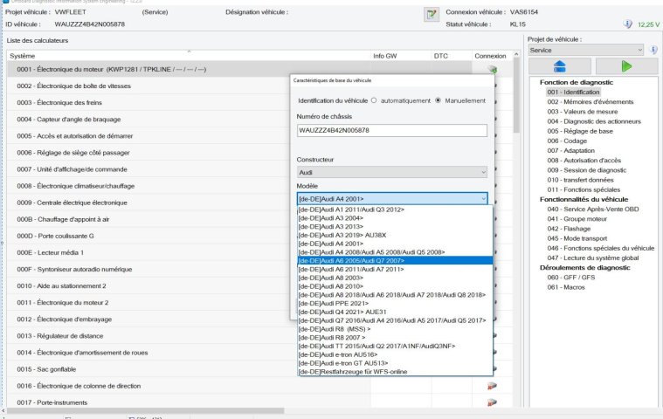Choose Audi TT 2015/Audi Q2 2017 option
Screen dimensions: 663x419
point(396,346)
